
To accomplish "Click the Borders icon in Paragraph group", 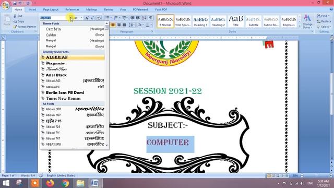I will tap(147, 25).
